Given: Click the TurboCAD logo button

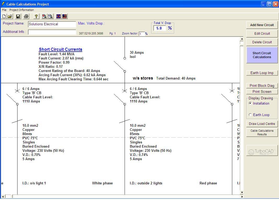Looking at the screenshot, I should [x=262, y=151].
